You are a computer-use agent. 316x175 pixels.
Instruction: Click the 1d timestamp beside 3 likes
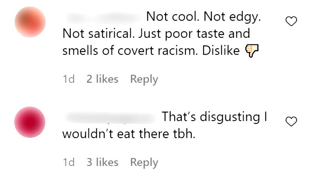(x=68, y=162)
